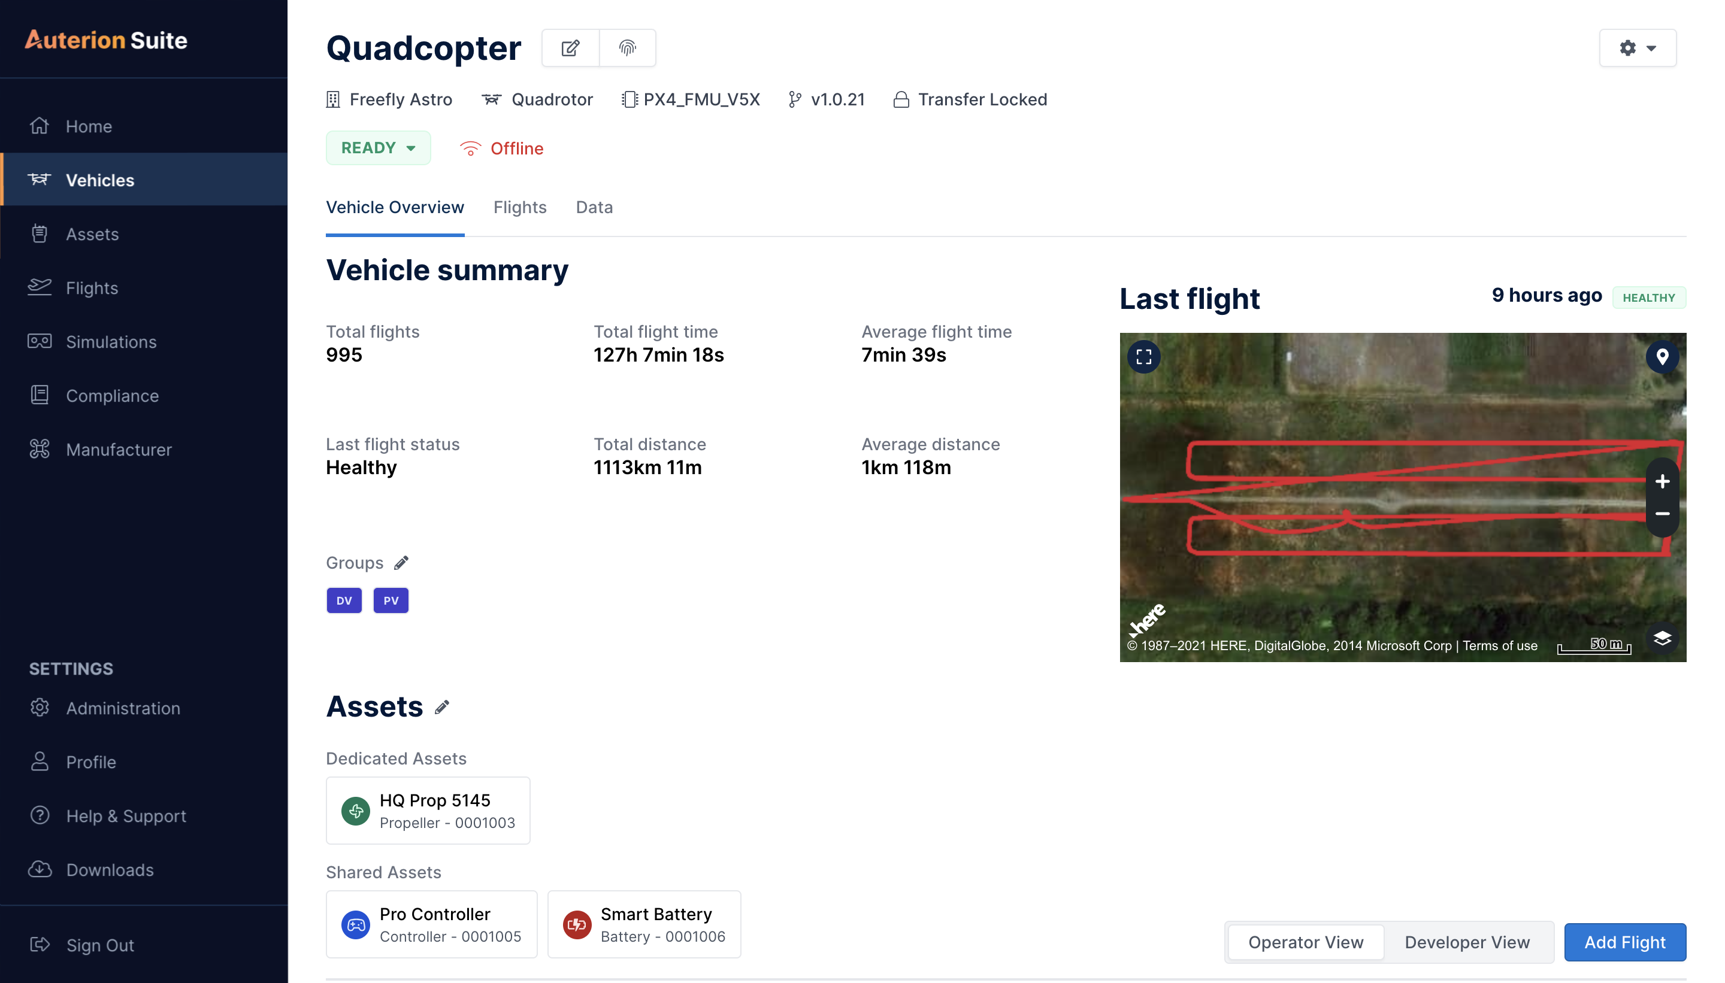Zoom in on the map

click(x=1663, y=481)
